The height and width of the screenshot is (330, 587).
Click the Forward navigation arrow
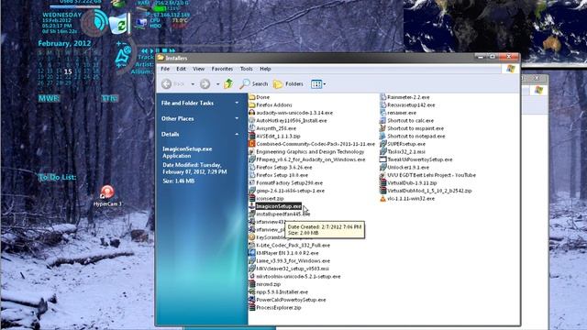tap(205, 83)
